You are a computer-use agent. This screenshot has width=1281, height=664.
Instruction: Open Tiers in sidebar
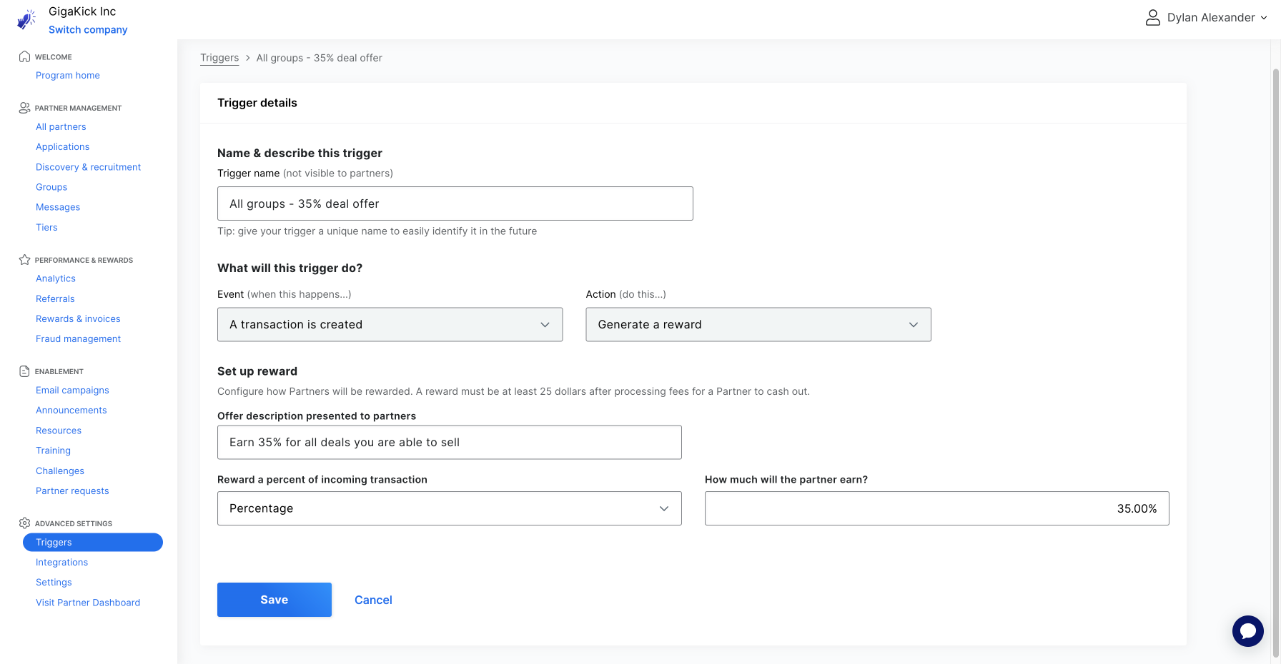tap(46, 228)
